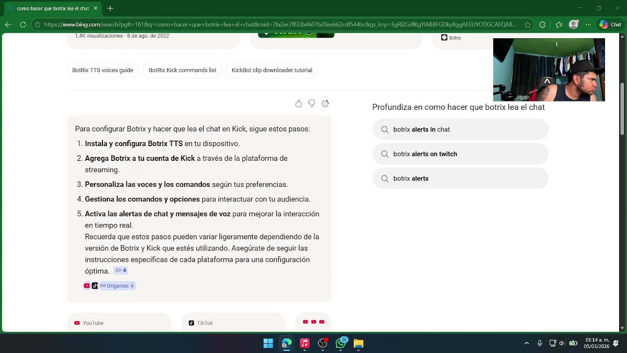This screenshot has width=627, height=353.
Task: Click the step 'Gestiona los comandos y opciones'
Action: pos(142,199)
